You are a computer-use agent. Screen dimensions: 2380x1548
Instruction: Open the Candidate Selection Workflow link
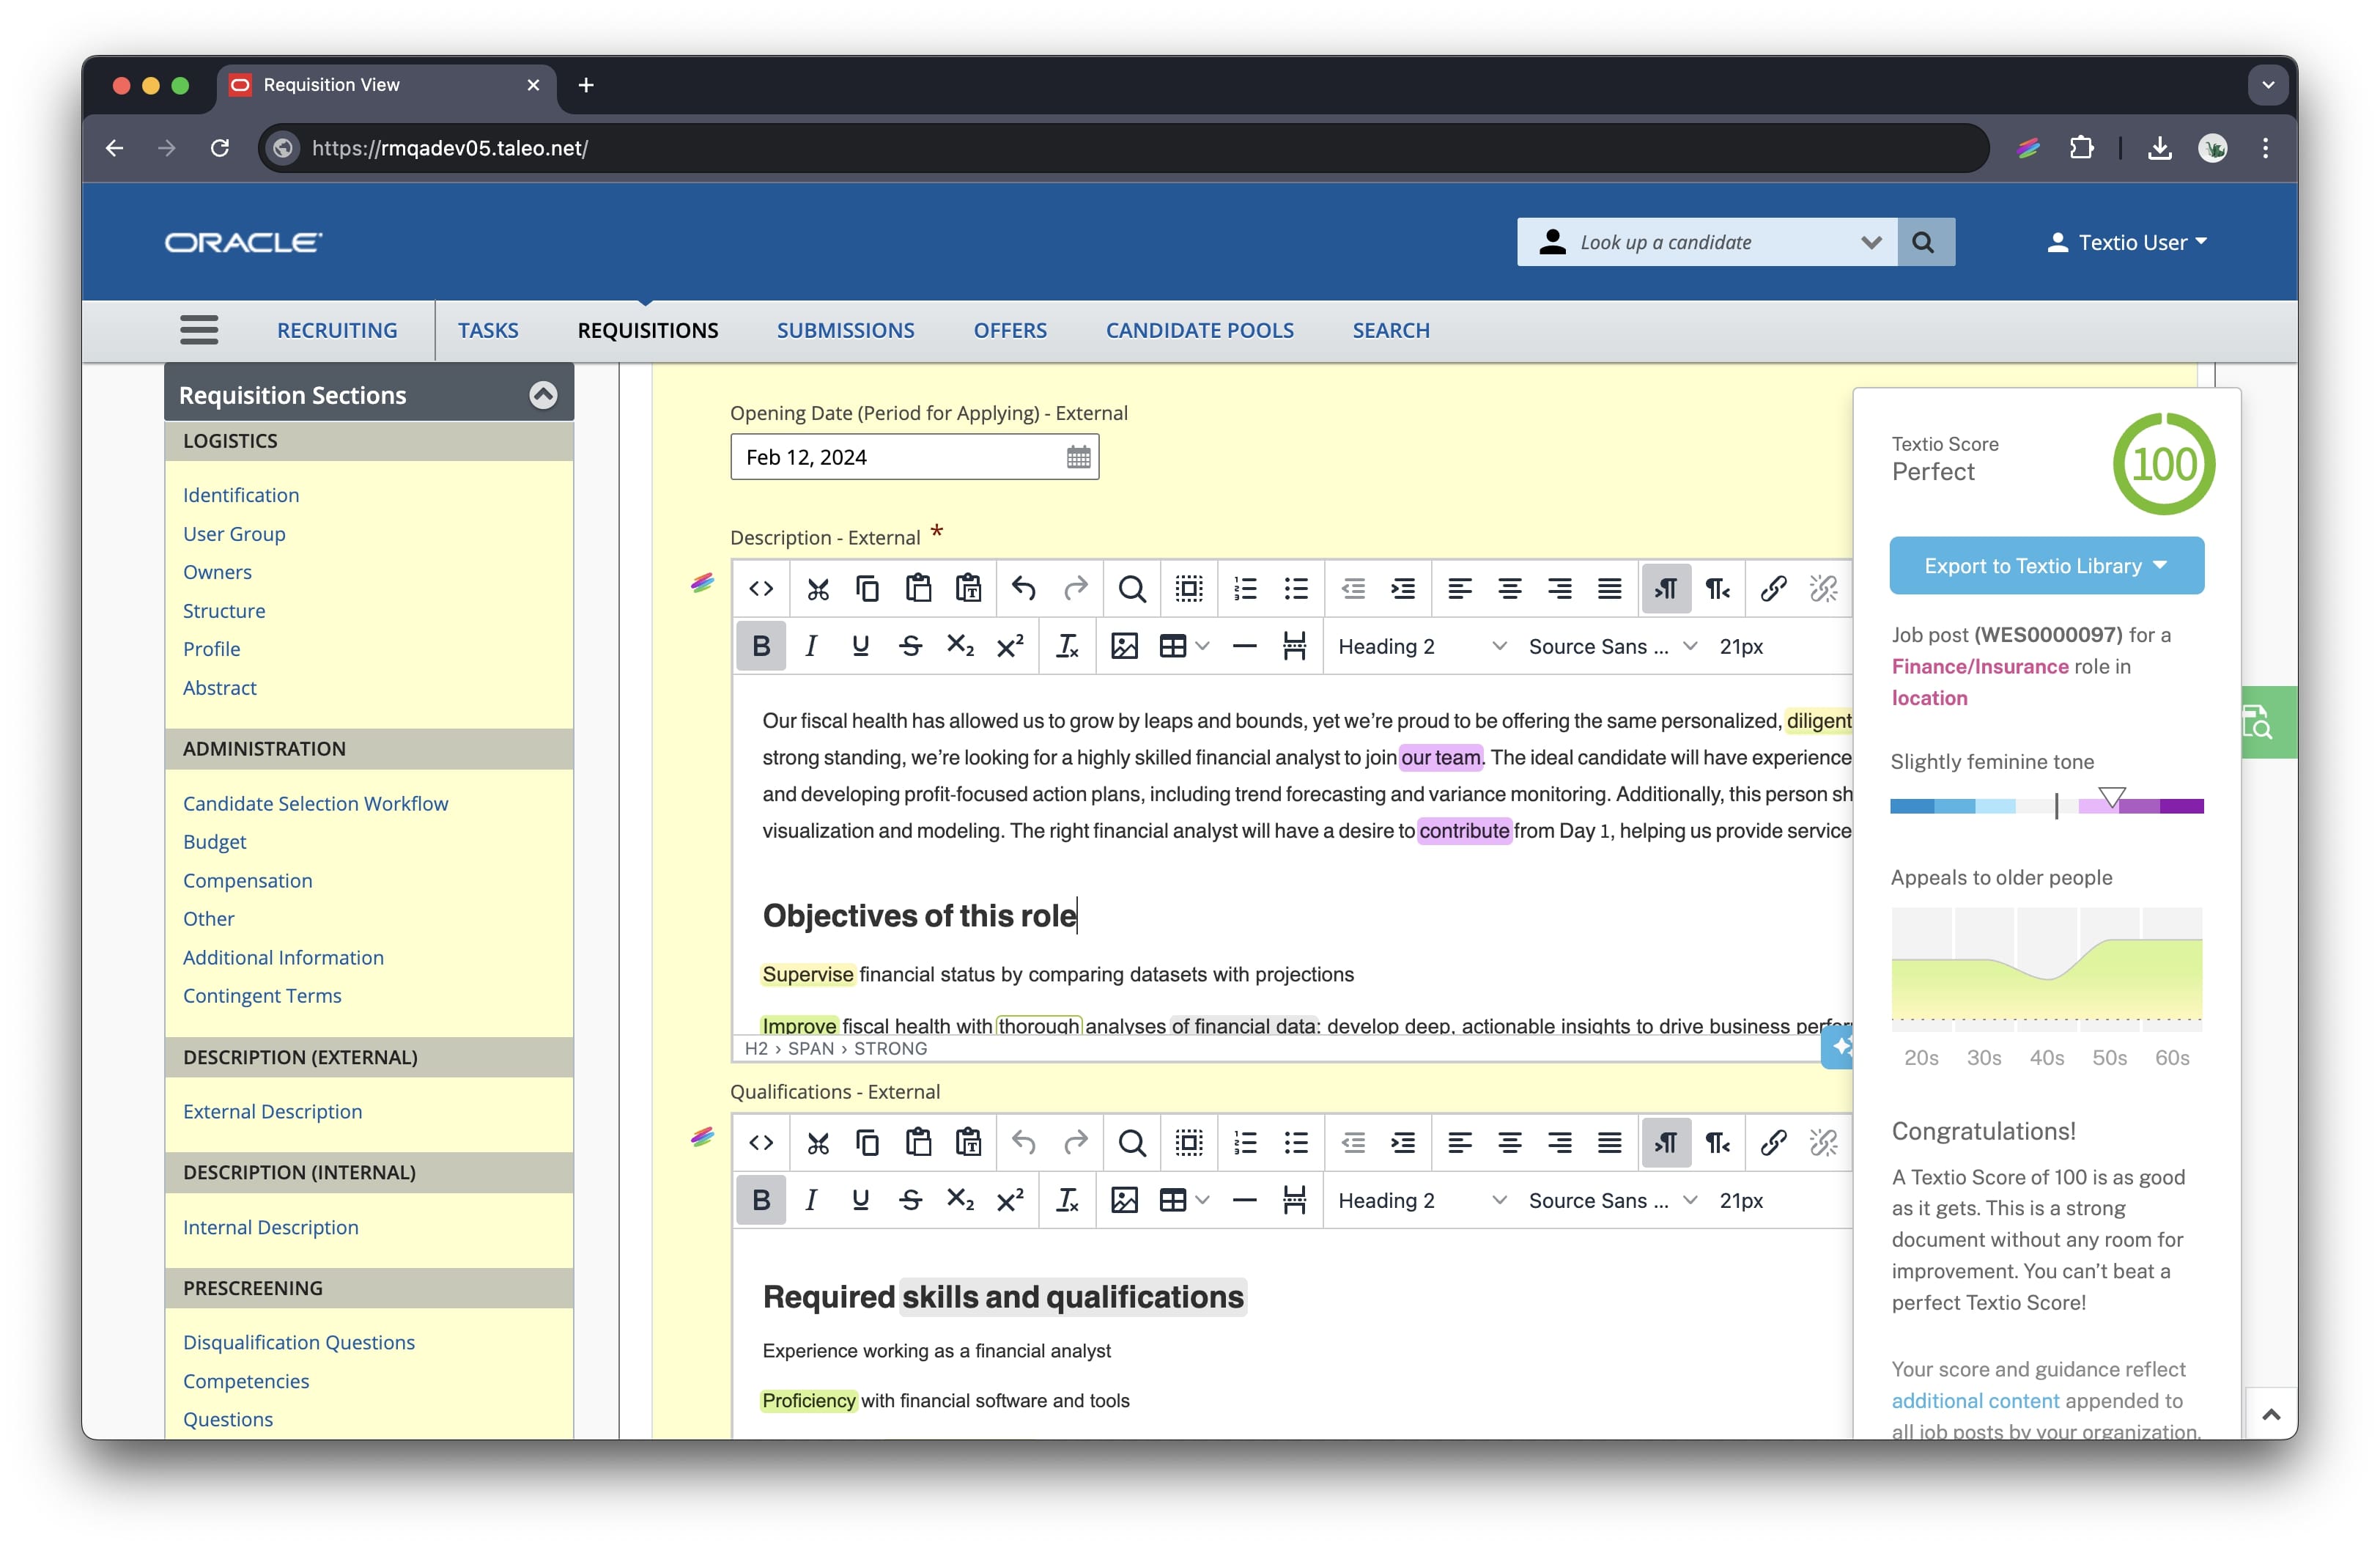315,803
